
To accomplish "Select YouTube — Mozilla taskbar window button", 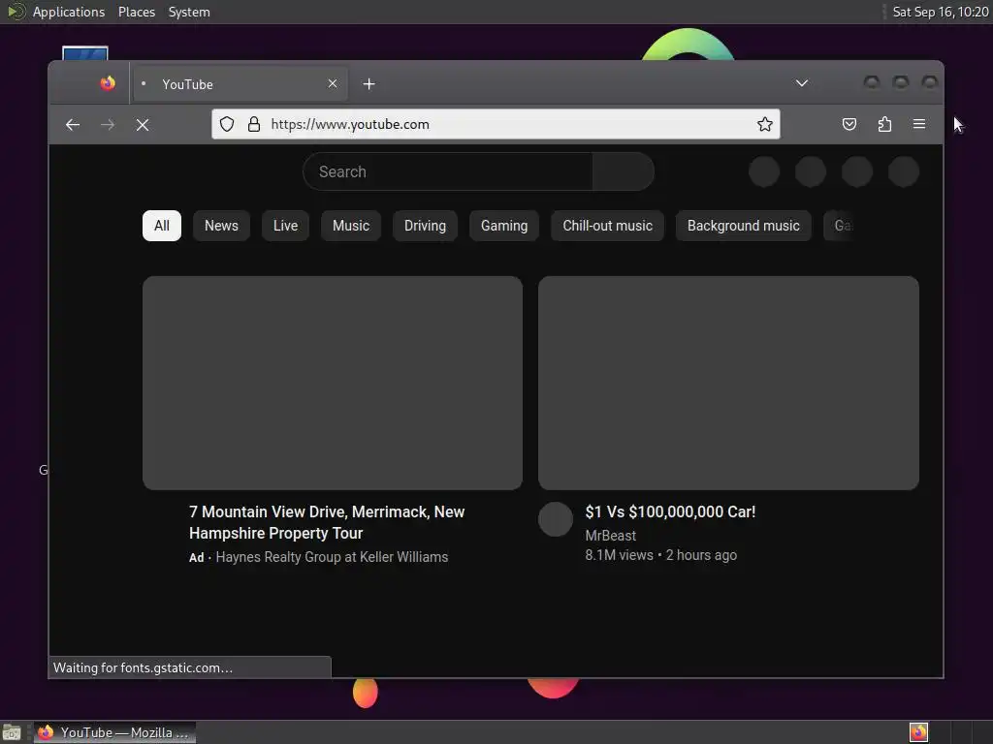I will pyautogui.click(x=114, y=732).
